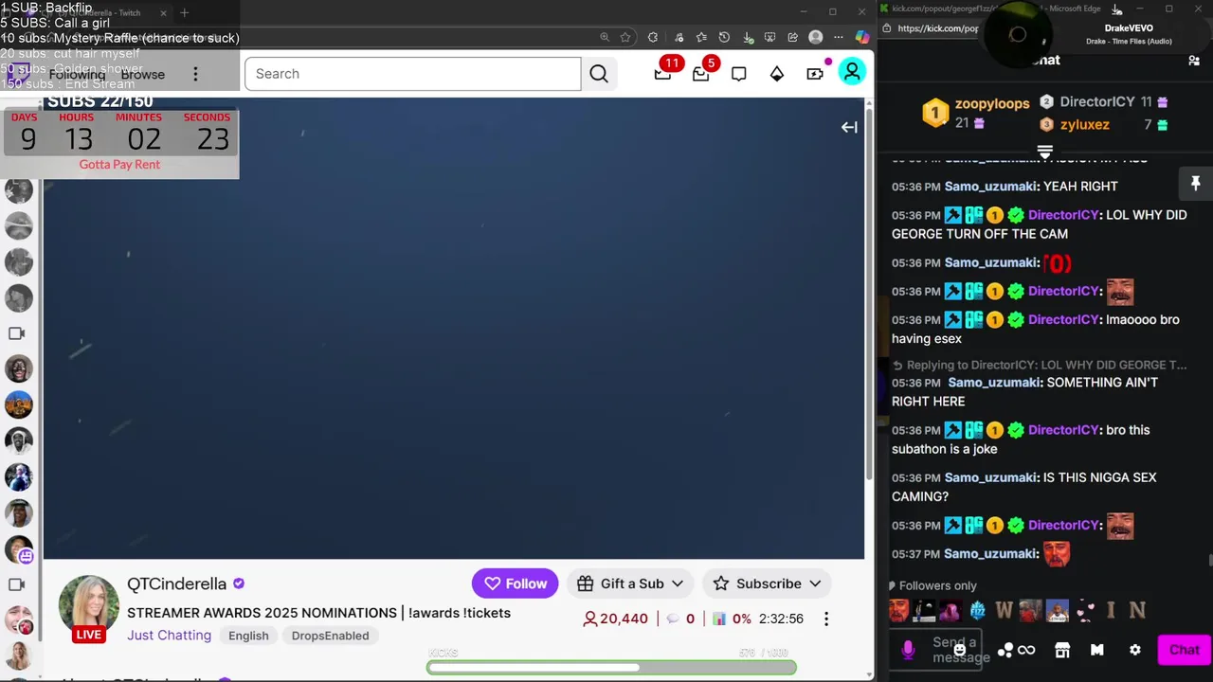The image size is (1213, 682).
Task: Insert the W letter emote
Action: 1004,611
